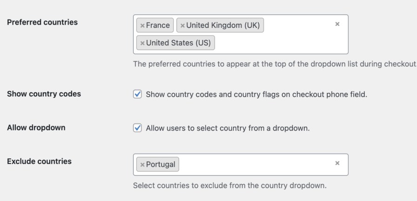Screen dimensions: 417x201
Task: Clear all preferred countries with the X
Action: (x=337, y=24)
